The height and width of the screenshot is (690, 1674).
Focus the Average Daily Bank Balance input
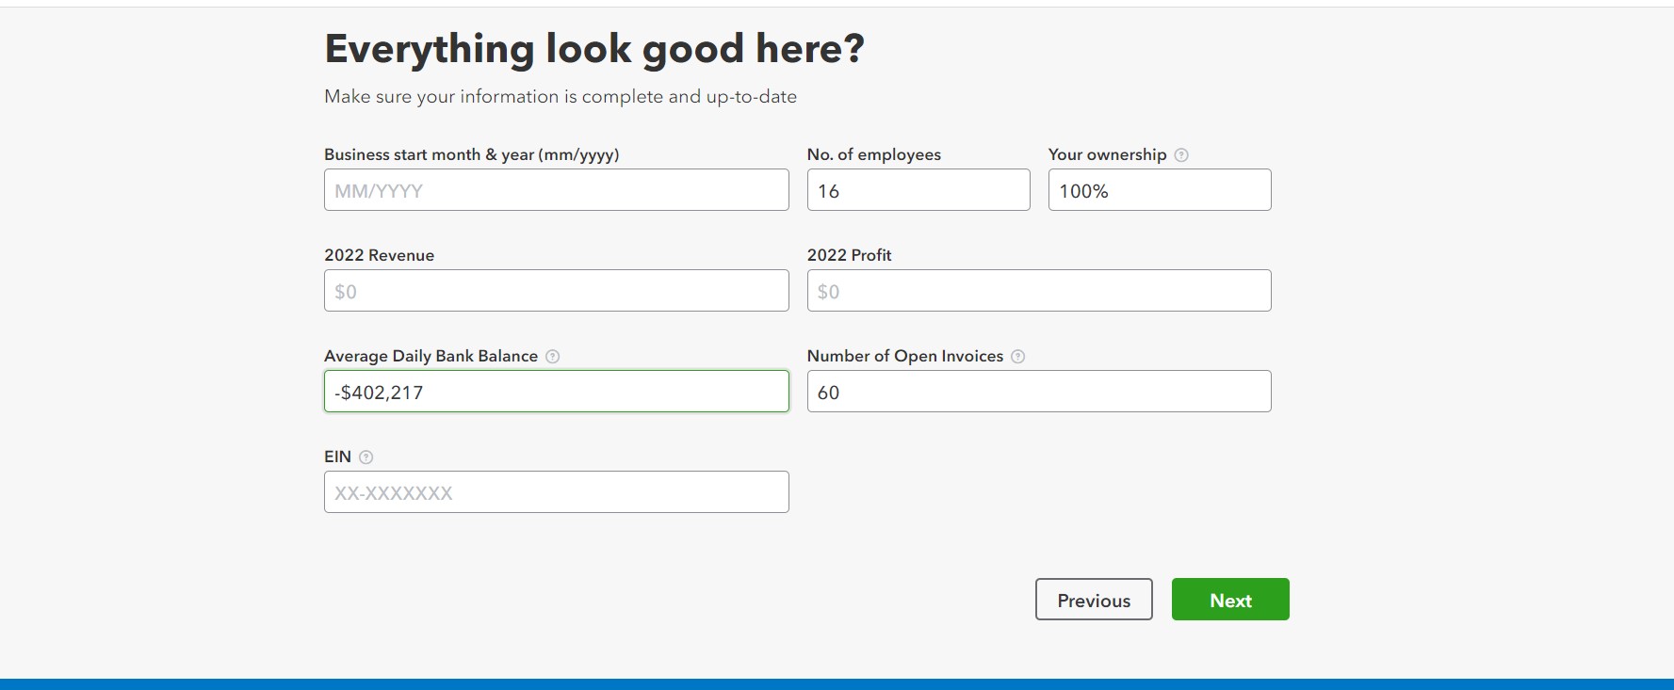(556, 392)
